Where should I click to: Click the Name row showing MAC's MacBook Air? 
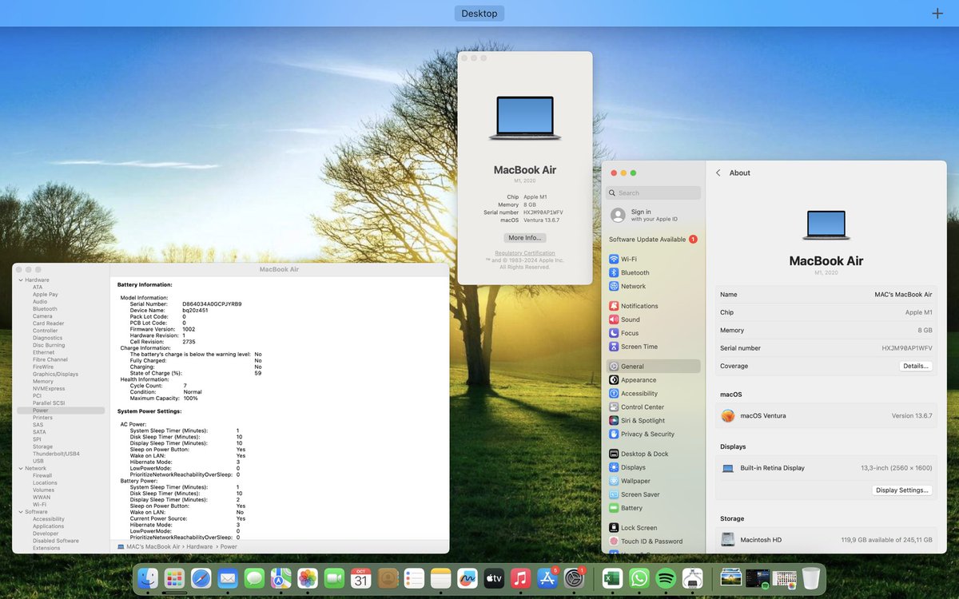[826, 295]
